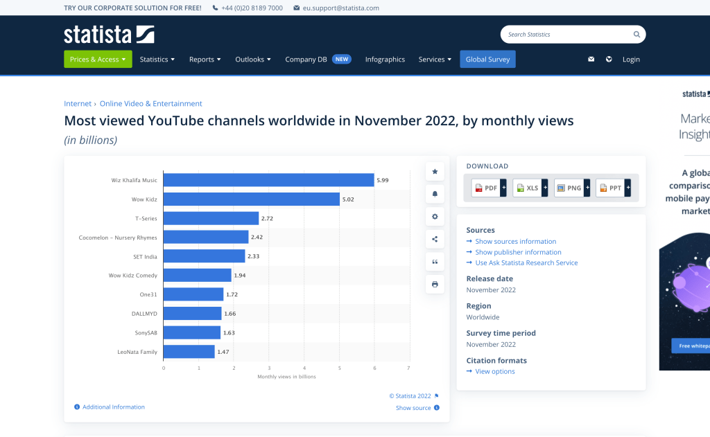The image size is (710, 437).
Task: Open chart settings gear icon
Action: (x=435, y=217)
